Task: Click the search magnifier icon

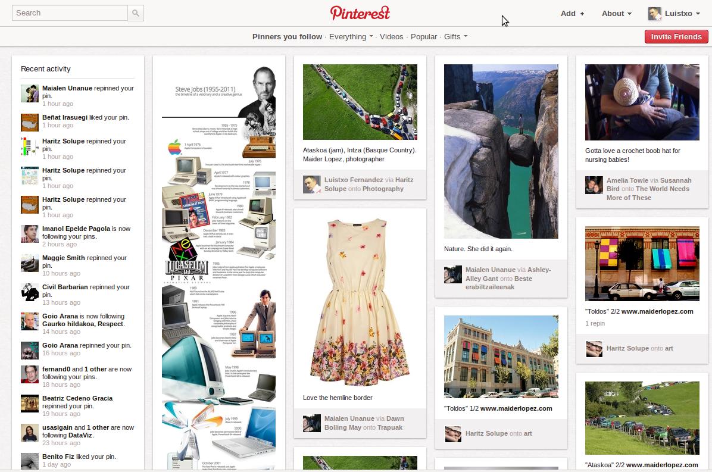Action: pyautogui.click(x=136, y=13)
